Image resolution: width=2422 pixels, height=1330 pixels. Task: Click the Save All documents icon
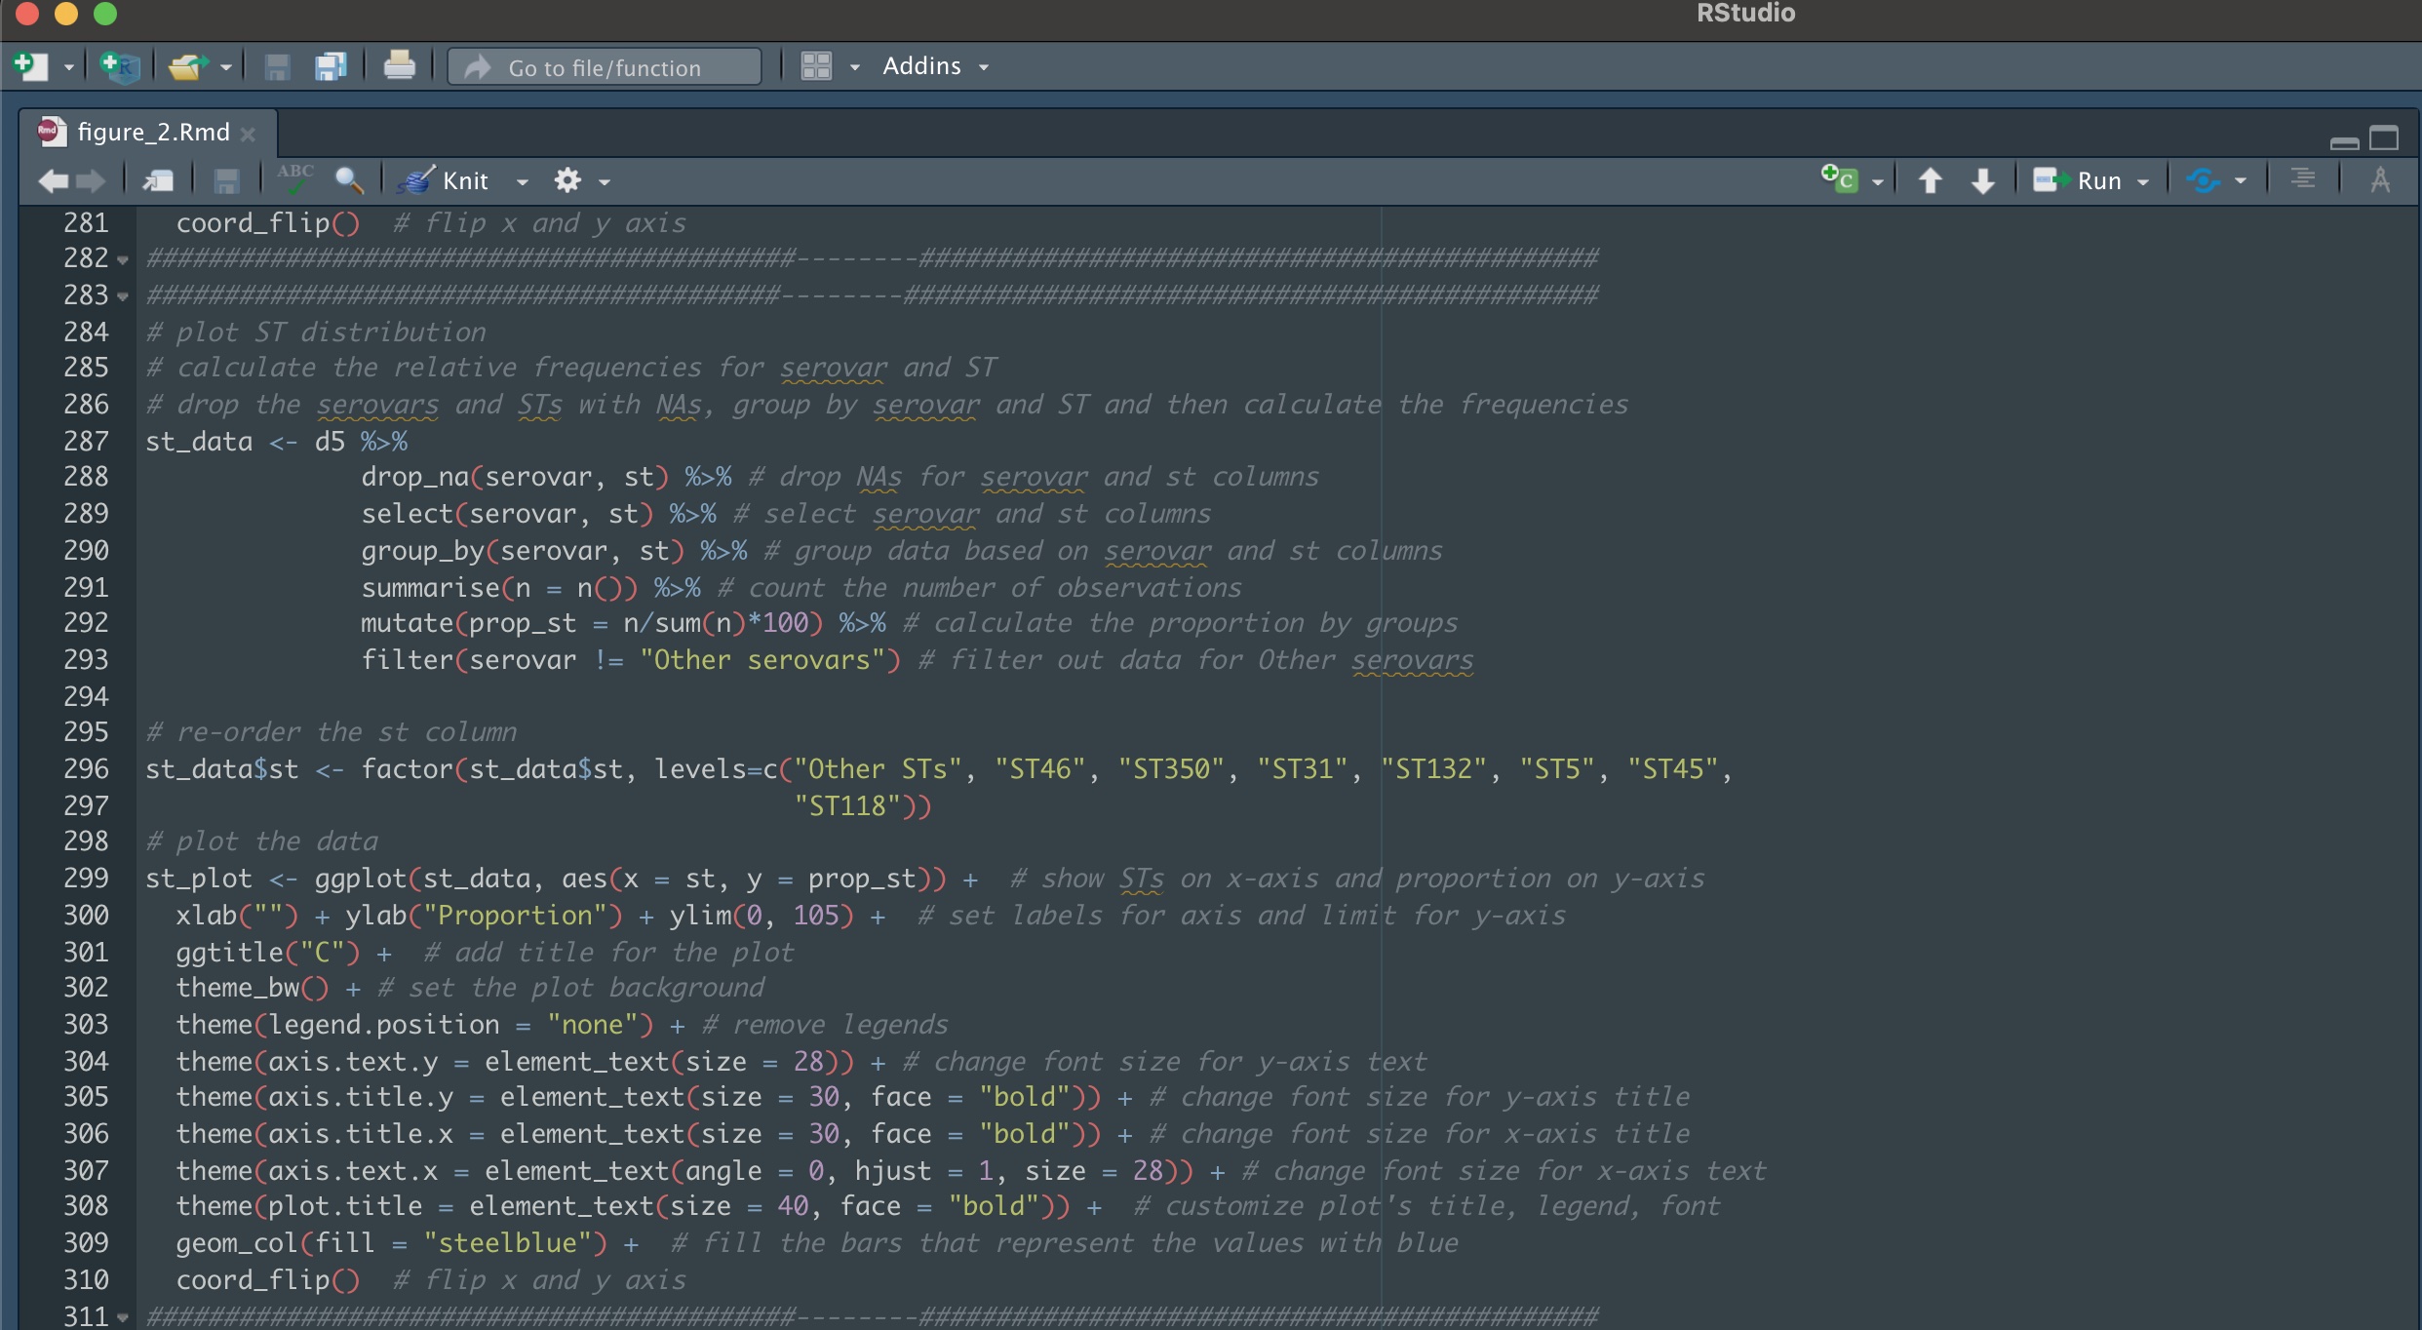[x=331, y=66]
